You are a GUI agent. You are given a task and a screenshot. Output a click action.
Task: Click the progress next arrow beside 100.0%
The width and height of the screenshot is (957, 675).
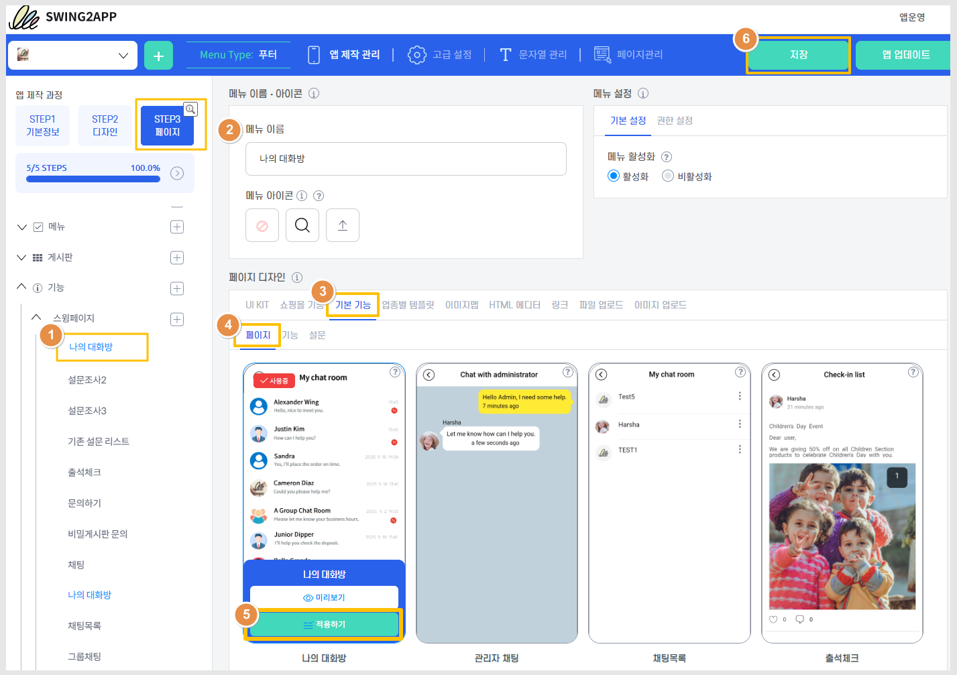(x=177, y=174)
